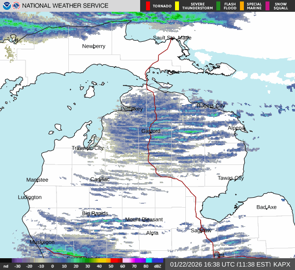Select the red Tornado warning legend swatch
Screen dimensions: 295x270
point(149,6)
